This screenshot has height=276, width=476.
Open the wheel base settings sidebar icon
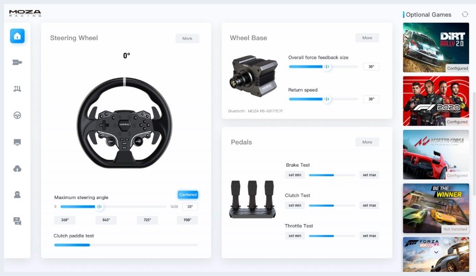click(17, 62)
